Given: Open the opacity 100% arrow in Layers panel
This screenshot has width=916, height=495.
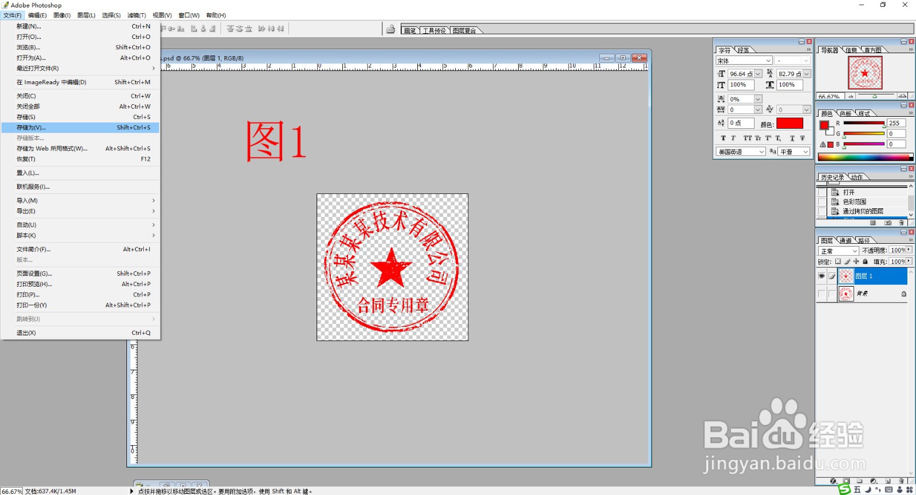Looking at the screenshot, I should point(909,250).
